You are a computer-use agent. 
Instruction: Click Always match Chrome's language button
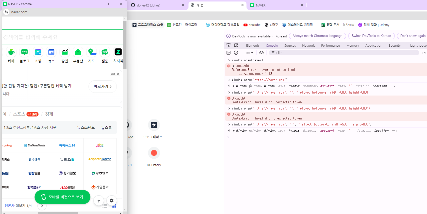(317, 36)
